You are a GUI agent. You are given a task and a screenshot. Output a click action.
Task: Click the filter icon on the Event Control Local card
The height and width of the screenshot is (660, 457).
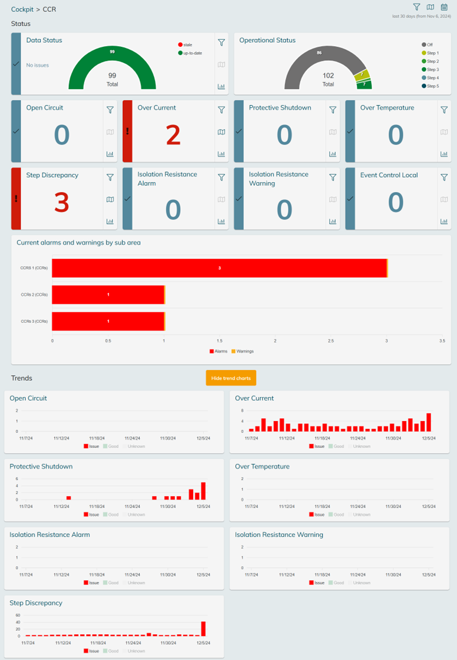tap(444, 177)
